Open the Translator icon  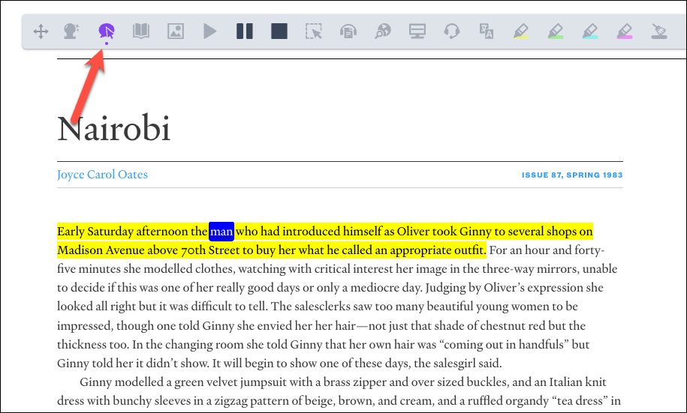click(x=487, y=31)
